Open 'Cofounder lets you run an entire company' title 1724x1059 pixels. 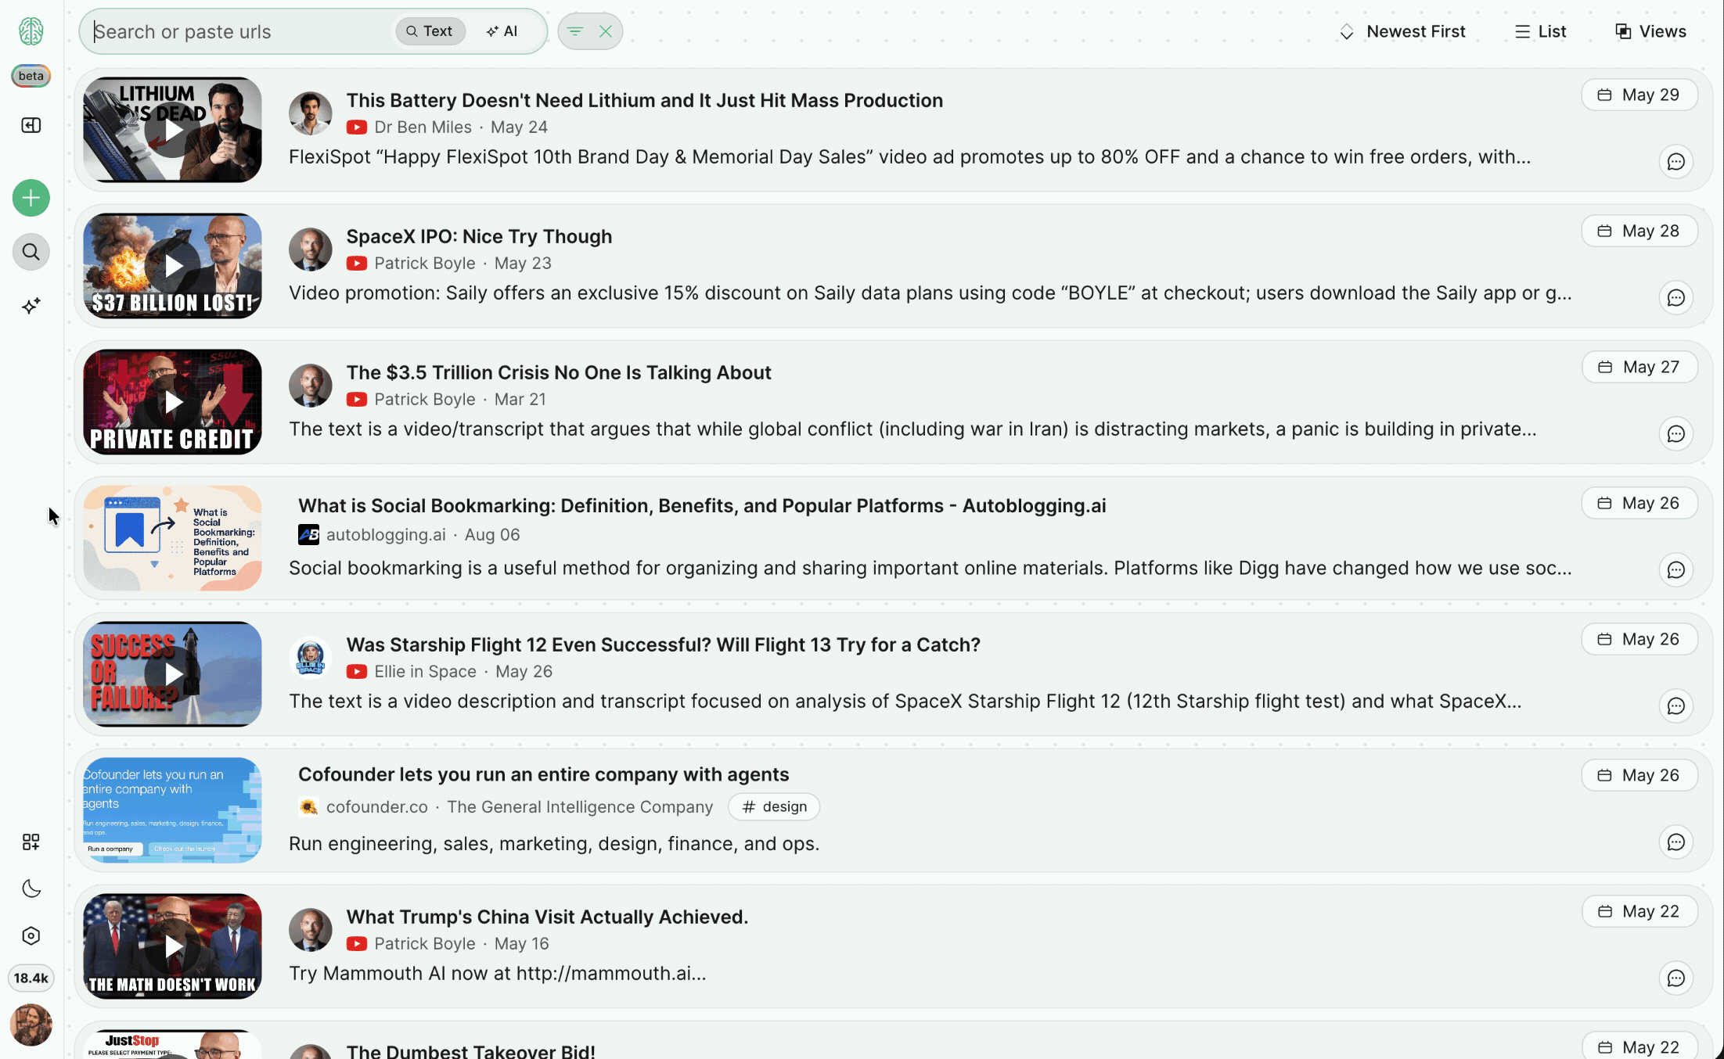pos(544,774)
